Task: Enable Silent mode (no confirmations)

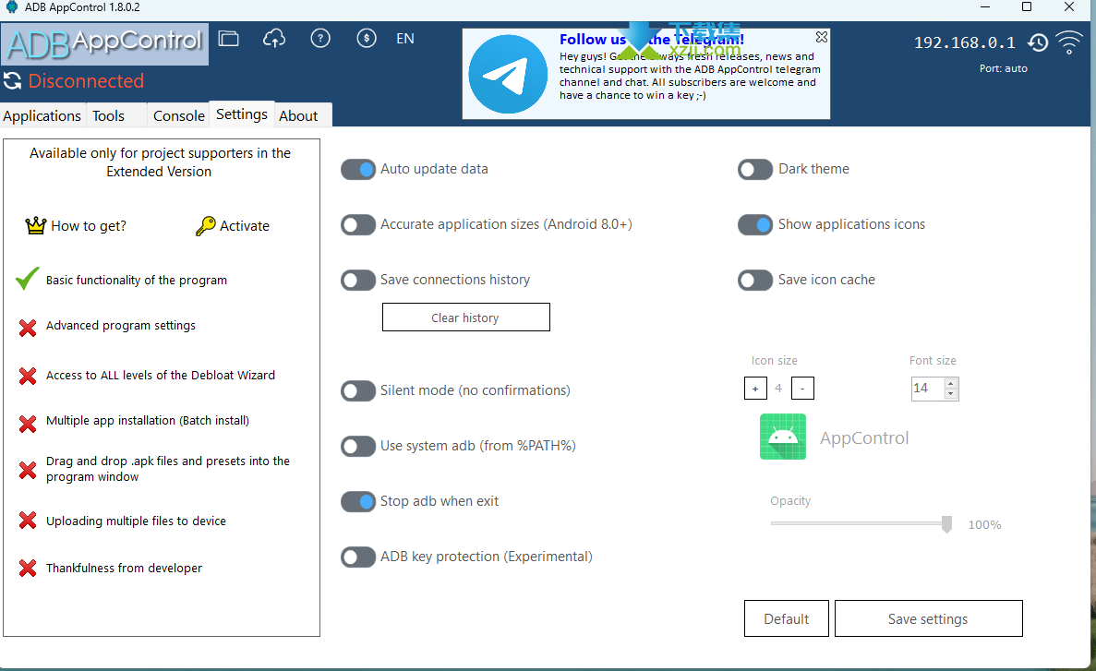Action: click(x=358, y=390)
